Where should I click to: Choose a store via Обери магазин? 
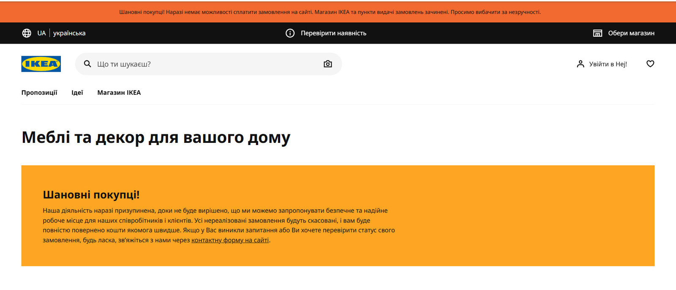[x=631, y=33]
